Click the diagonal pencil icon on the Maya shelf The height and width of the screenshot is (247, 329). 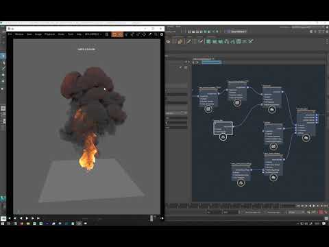click(x=188, y=41)
